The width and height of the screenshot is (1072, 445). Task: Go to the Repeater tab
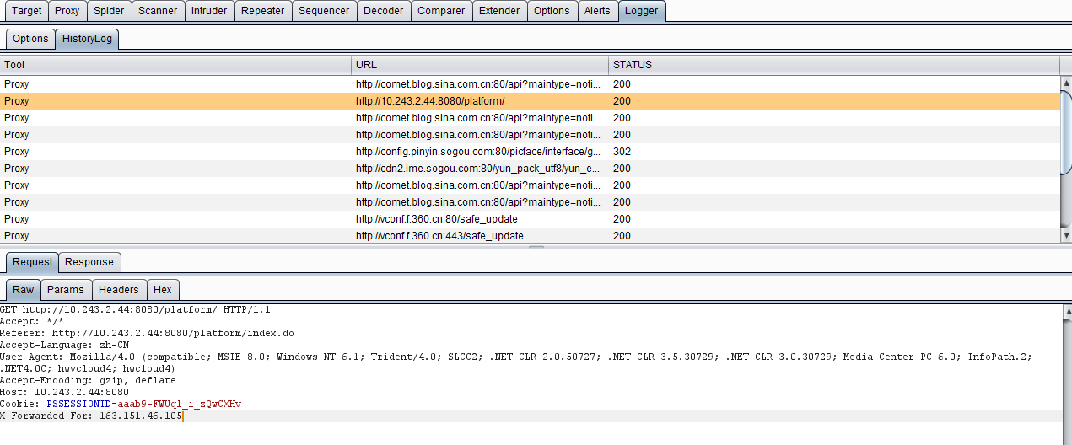(x=262, y=11)
